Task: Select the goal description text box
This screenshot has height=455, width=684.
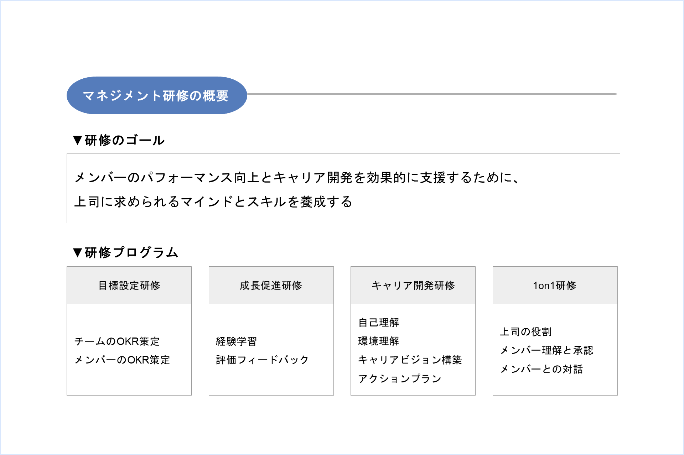Action: coord(343,188)
